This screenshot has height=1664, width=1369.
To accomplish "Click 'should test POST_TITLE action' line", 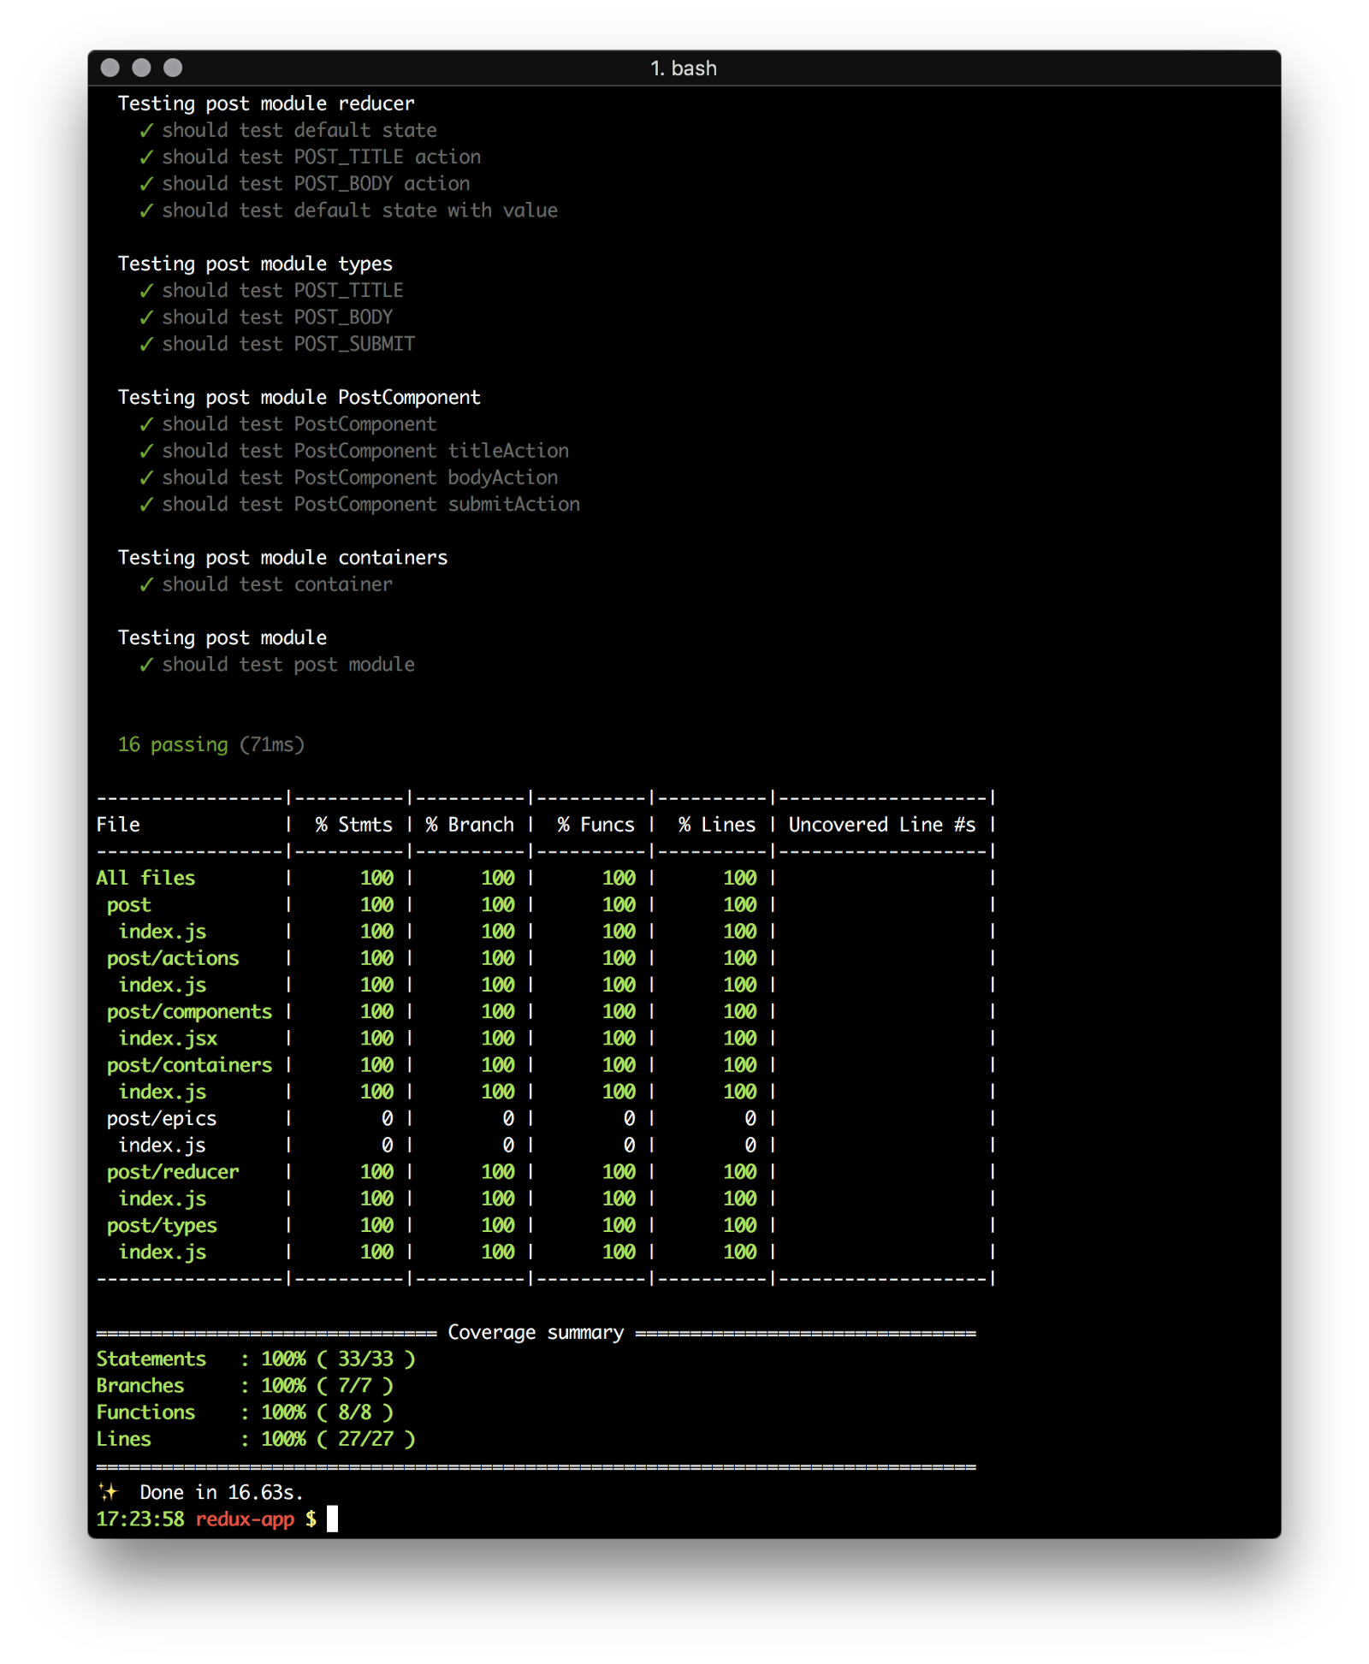I will 322,157.
